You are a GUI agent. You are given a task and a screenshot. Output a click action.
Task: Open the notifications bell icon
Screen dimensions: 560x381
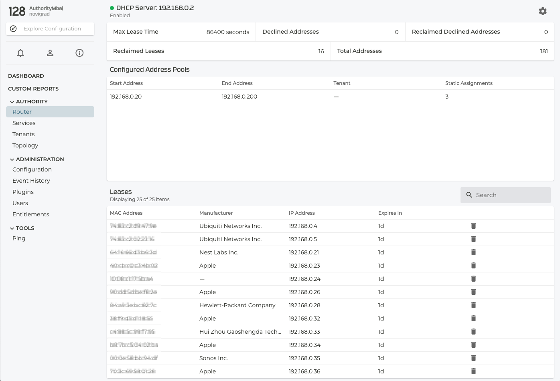click(x=20, y=53)
